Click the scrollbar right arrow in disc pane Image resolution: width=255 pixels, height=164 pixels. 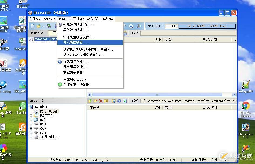coord(234,95)
